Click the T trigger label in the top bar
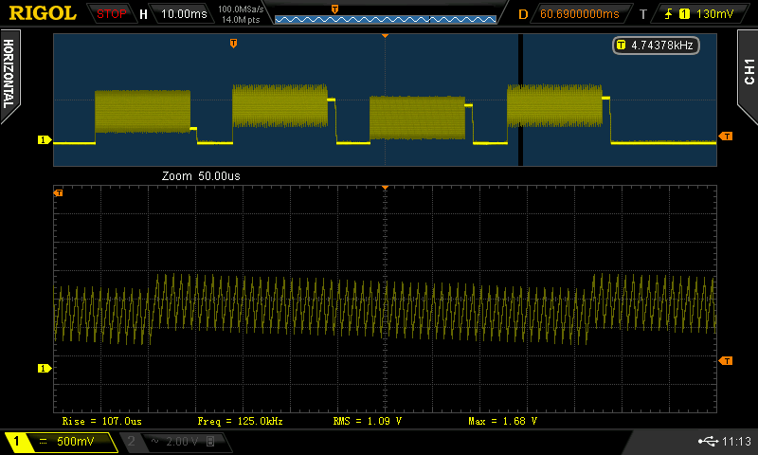This screenshot has height=455, width=758. coord(643,14)
